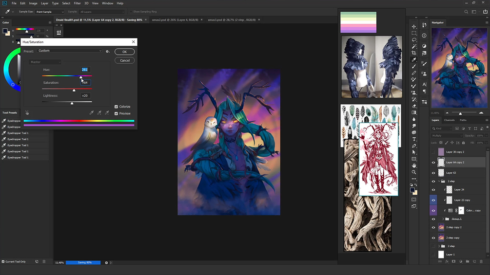Hide the Layer 64 copy 2 layer

click(433, 163)
